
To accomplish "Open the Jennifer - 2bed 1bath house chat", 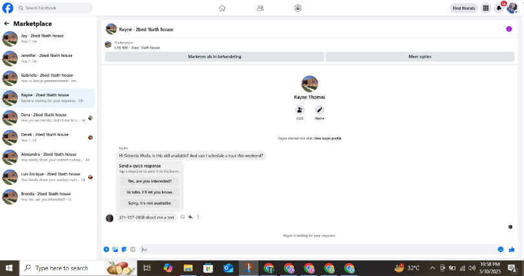I will (47, 58).
